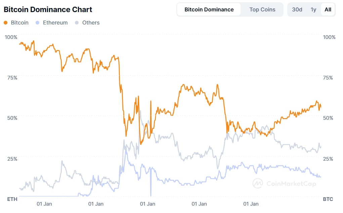Click the CoinMarketCap watermark text

(x=291, y=183)
